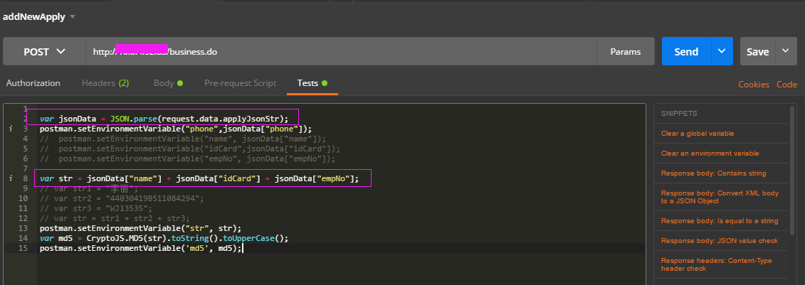Switch to the Authorization tab

point(33,83)
